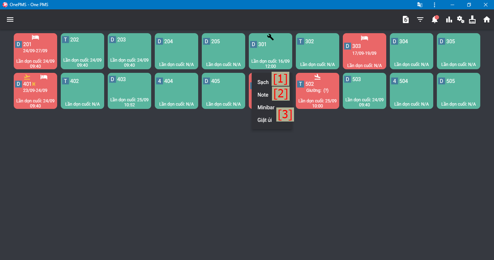Select room card 202
Screen dimensions: 494x260
[82, 51]
